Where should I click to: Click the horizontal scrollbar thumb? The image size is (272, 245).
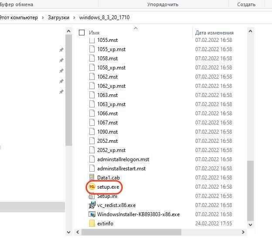(131, 232)
